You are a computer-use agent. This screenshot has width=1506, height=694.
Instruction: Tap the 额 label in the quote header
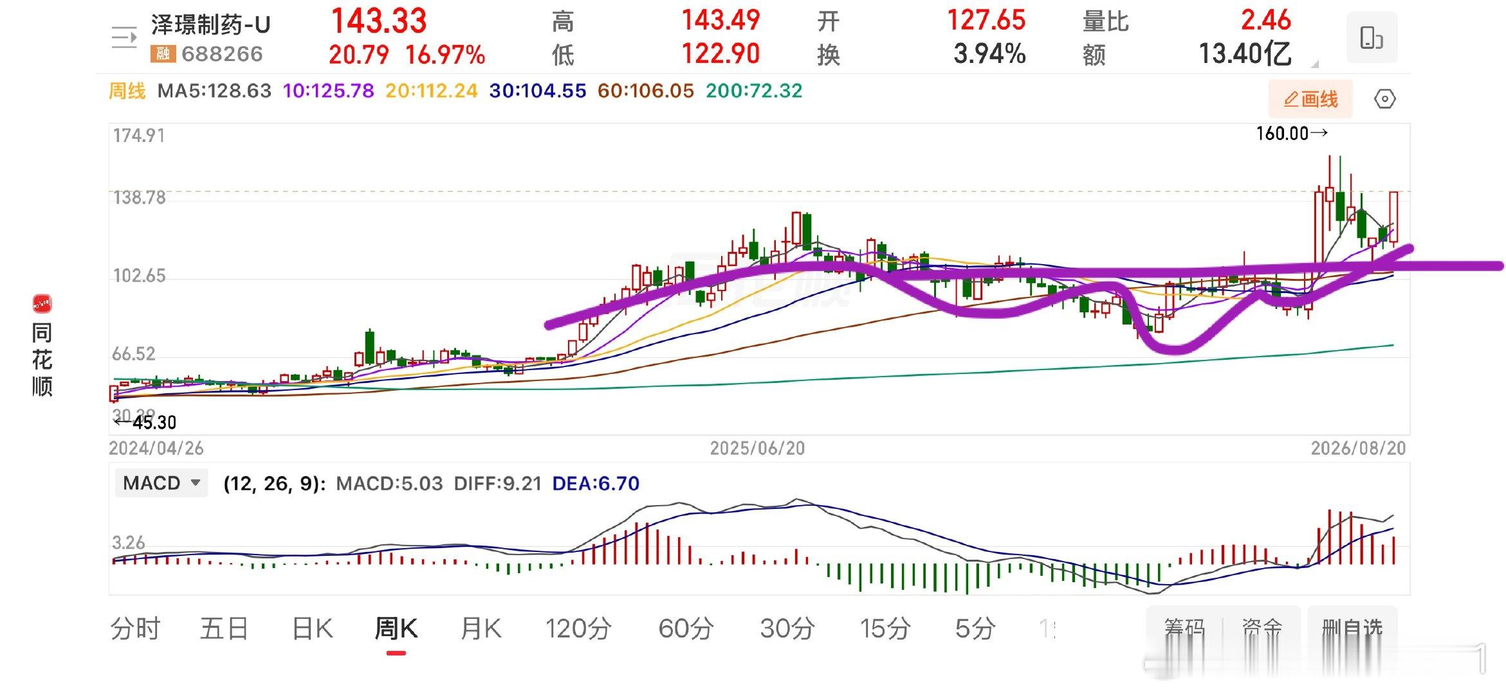pos(1094,55)
